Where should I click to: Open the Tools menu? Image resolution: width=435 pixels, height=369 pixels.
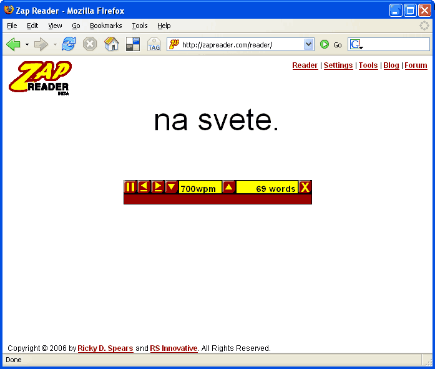pos(140,26)
